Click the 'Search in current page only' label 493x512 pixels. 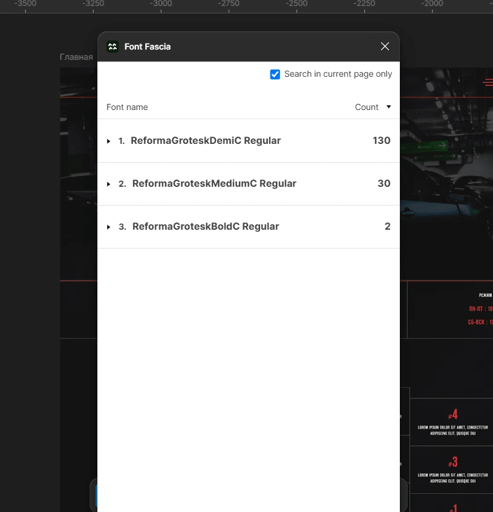[x=338, y=74]
